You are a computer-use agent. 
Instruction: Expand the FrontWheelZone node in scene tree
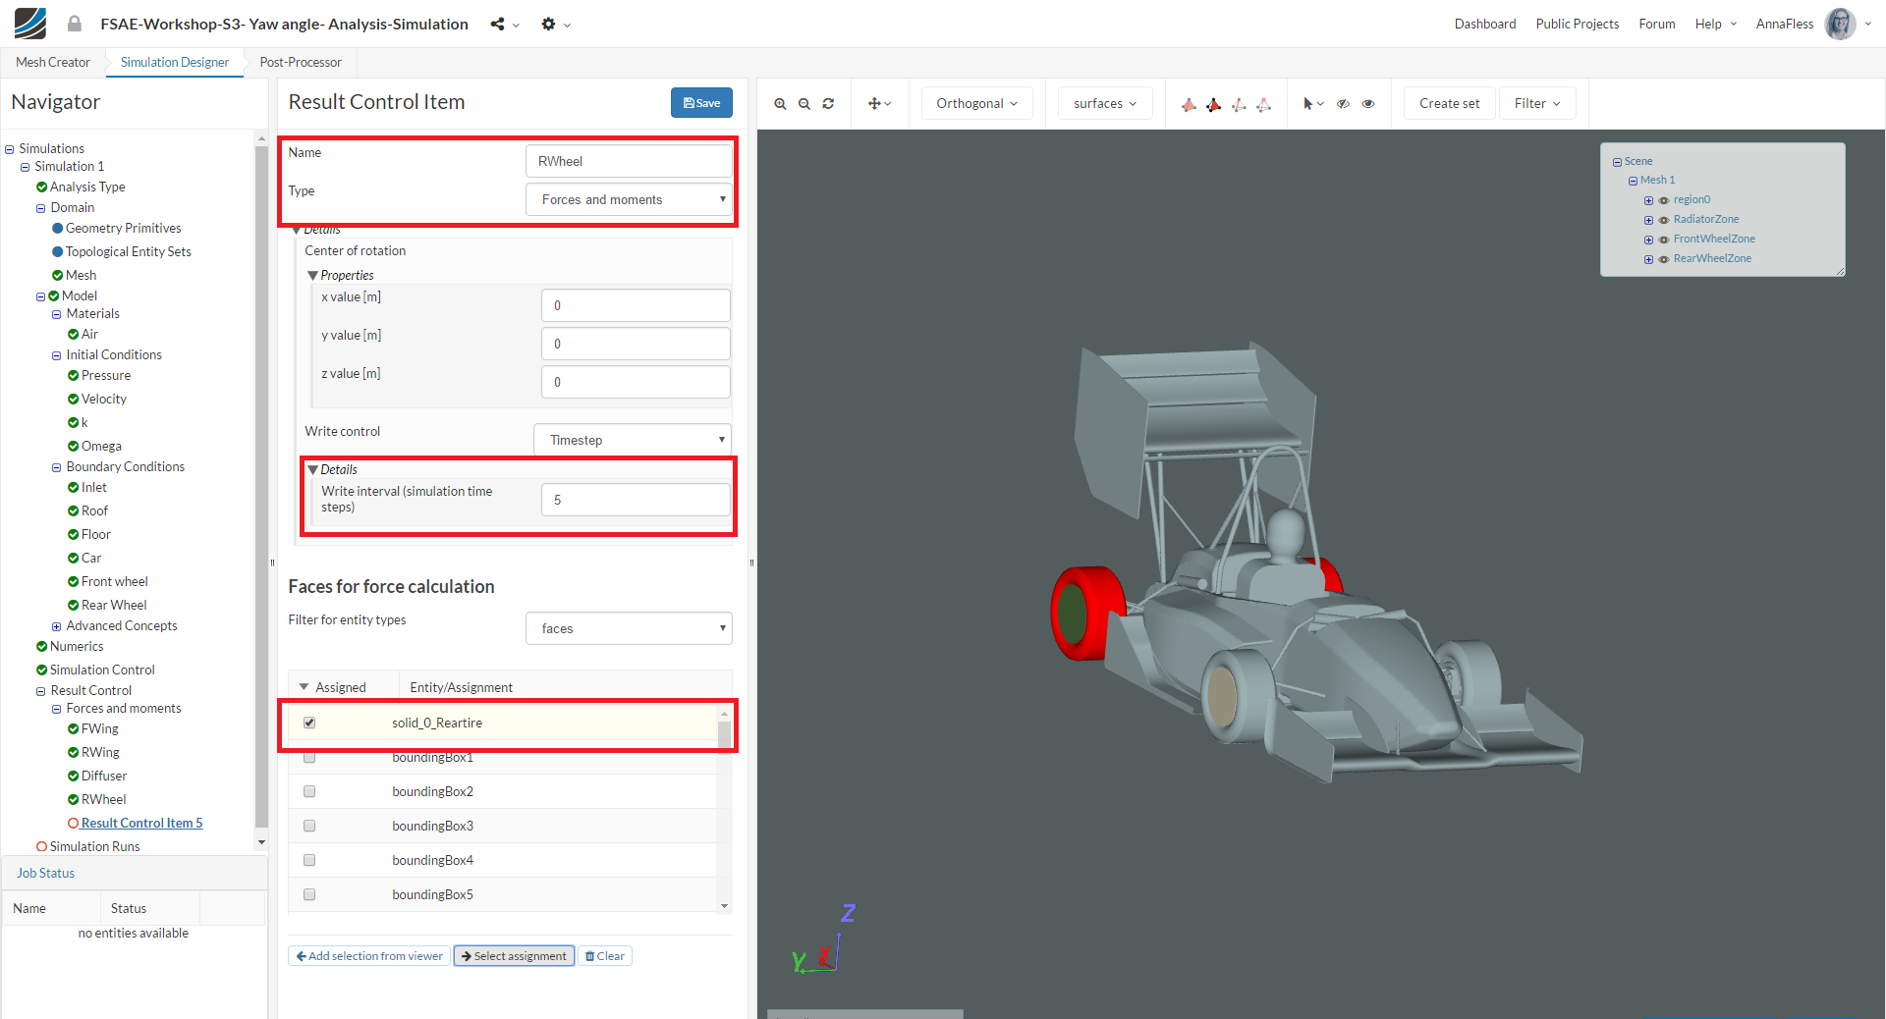(x=1648, y=240)
